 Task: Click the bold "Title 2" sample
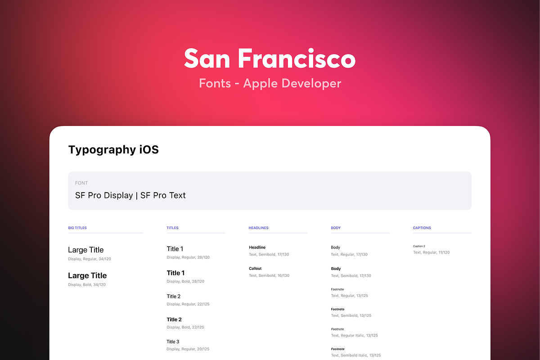[x=174, y=319]
